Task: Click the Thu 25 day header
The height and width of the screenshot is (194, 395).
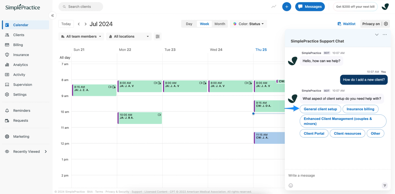Action: [x=261, y=50]
